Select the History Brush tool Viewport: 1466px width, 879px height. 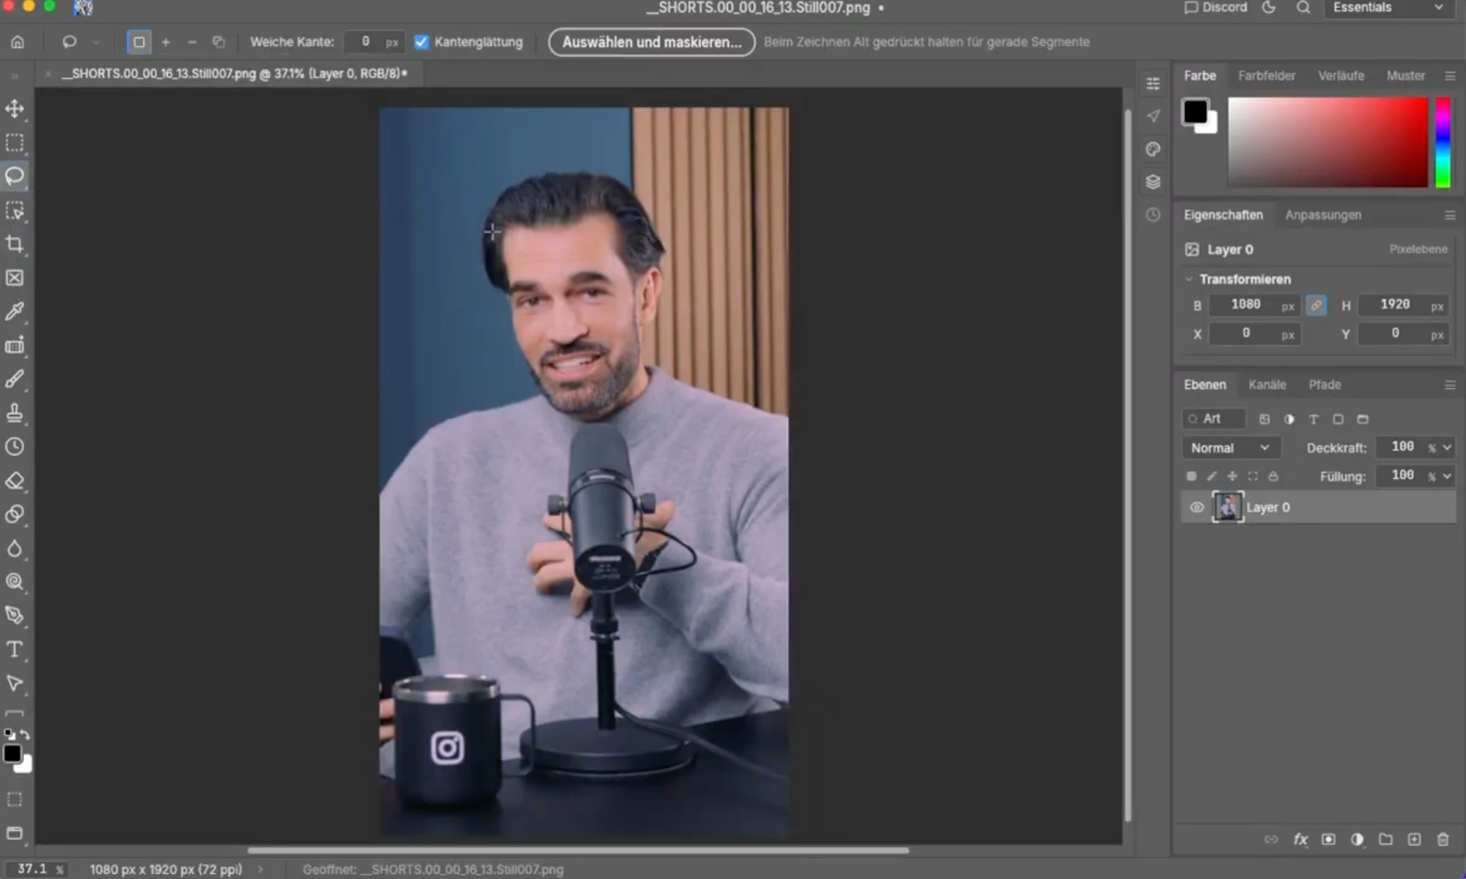[15, 447]
